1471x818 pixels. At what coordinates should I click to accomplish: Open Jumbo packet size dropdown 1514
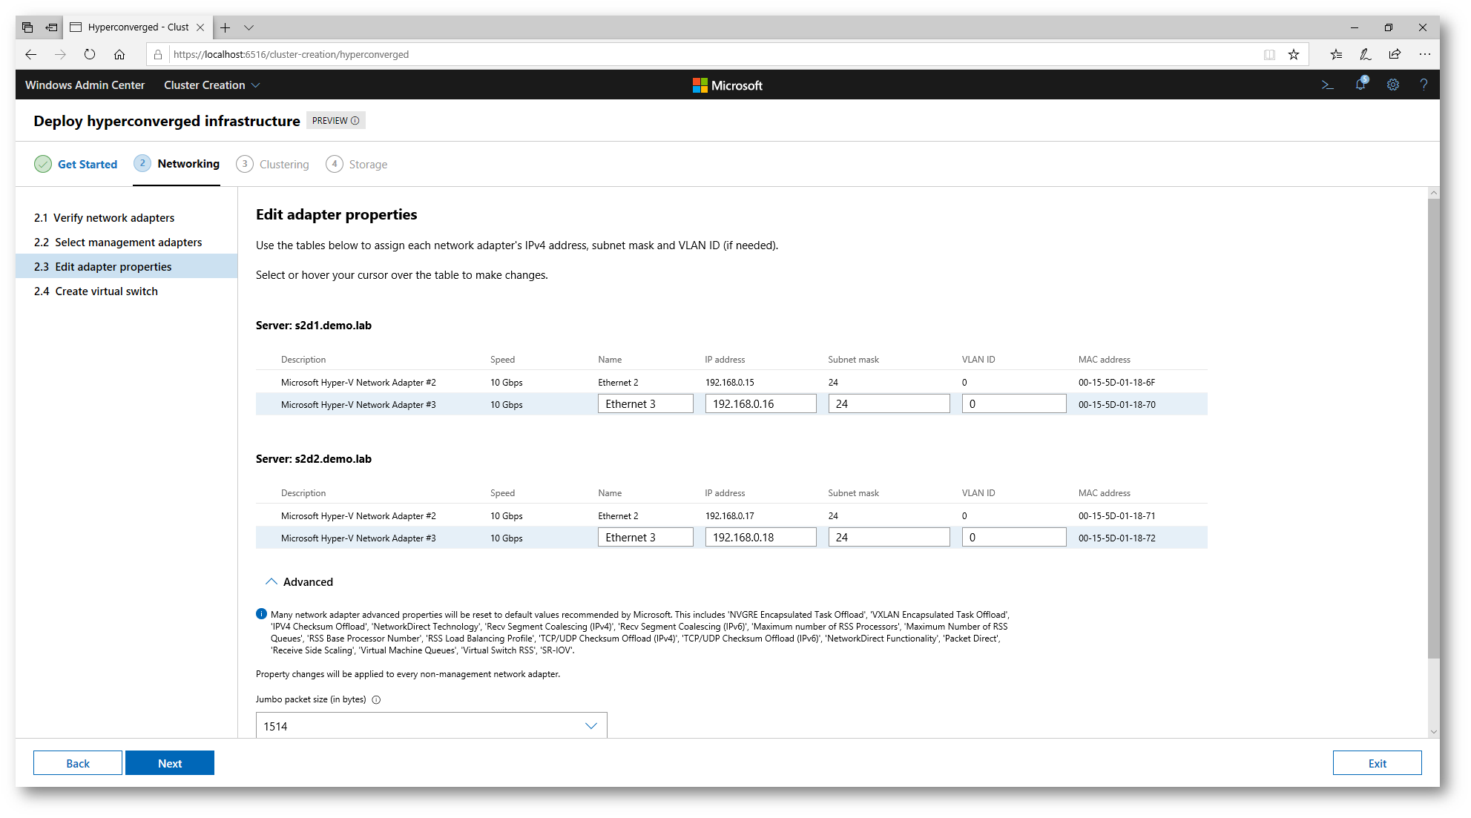431,725
